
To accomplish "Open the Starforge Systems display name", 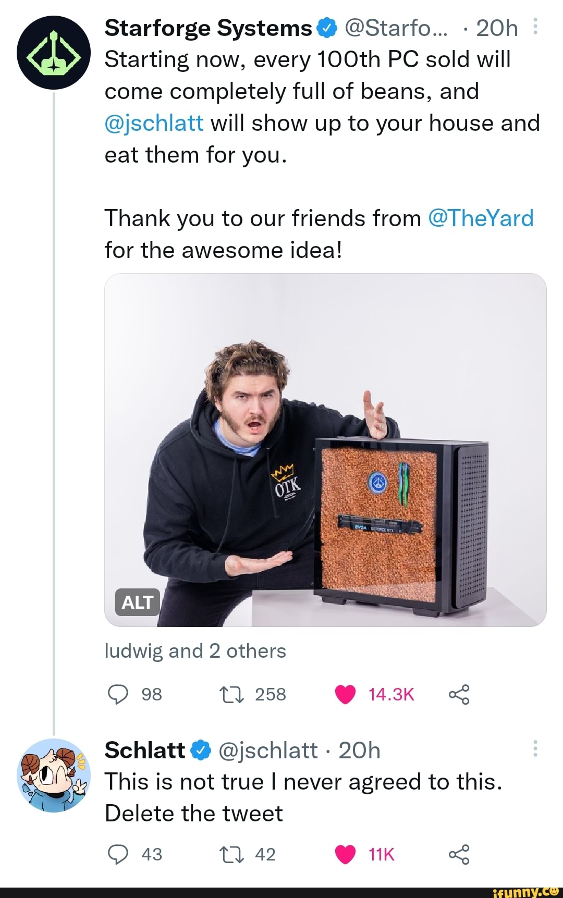I will (x=208, y=28).
